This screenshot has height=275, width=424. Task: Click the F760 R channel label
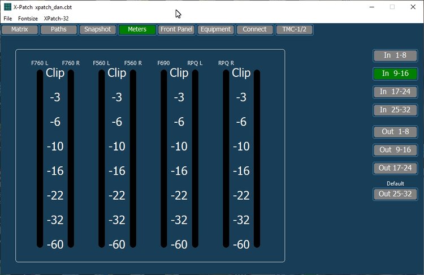pyautogui.click(x=71, y=63)
